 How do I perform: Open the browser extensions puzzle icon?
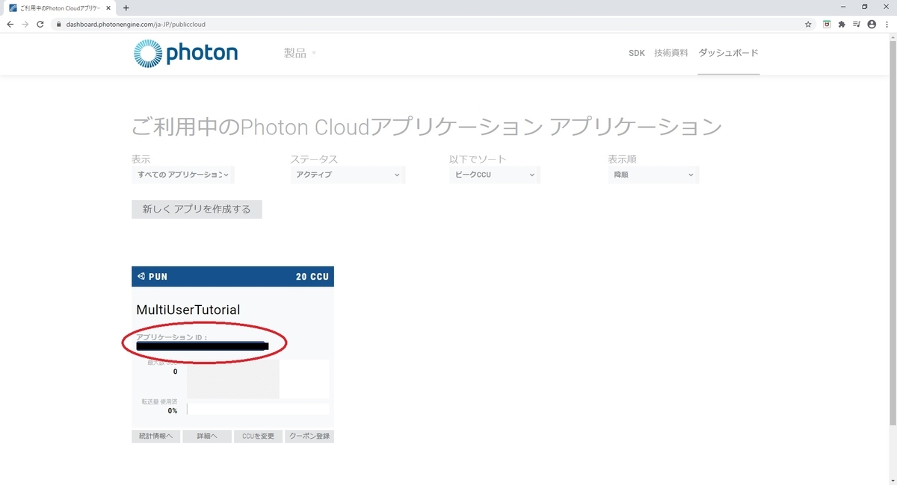pyautogui.click(x=841, y=24)
